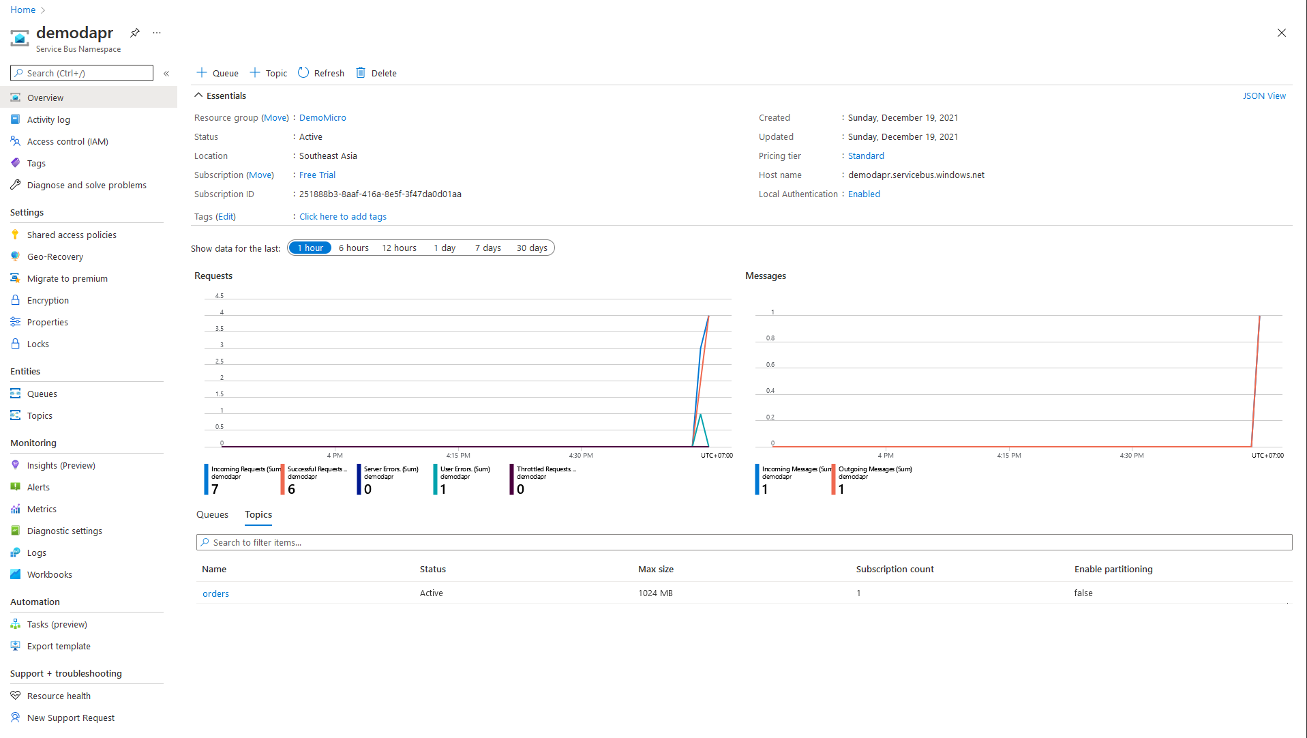Switch to the Topics tab

pos(258,514)
